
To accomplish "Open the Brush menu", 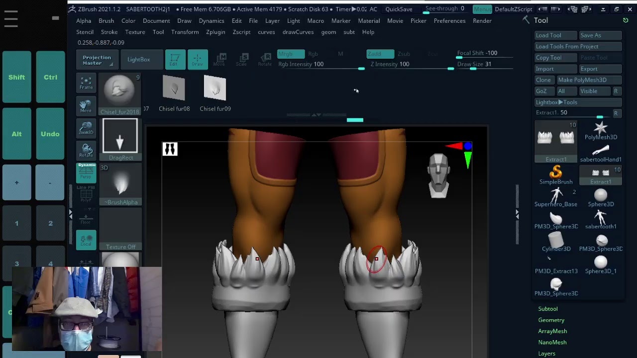I will pyautogui.click(x=106, y=21).
